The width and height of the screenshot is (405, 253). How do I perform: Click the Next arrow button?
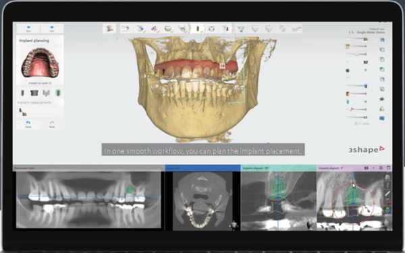point(52,28)
